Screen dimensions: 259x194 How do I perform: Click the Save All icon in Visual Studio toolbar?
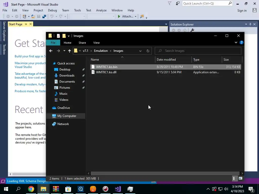point(44,16)
